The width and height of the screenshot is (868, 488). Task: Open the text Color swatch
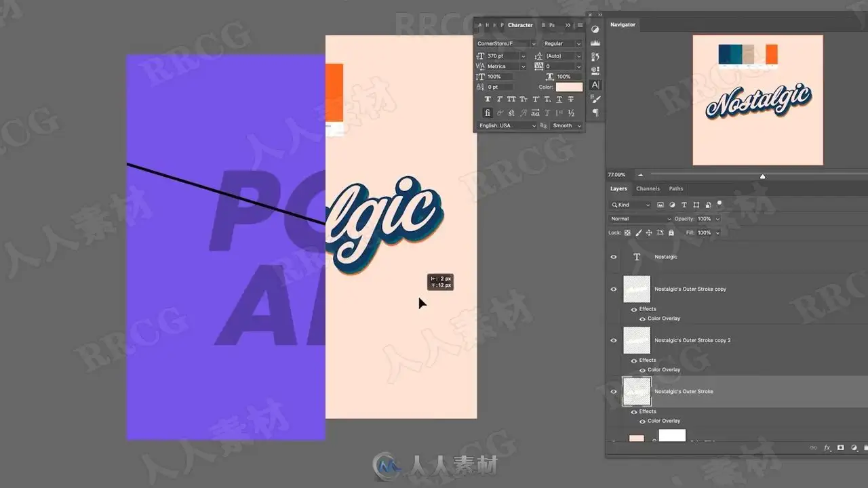coord(569,87)
